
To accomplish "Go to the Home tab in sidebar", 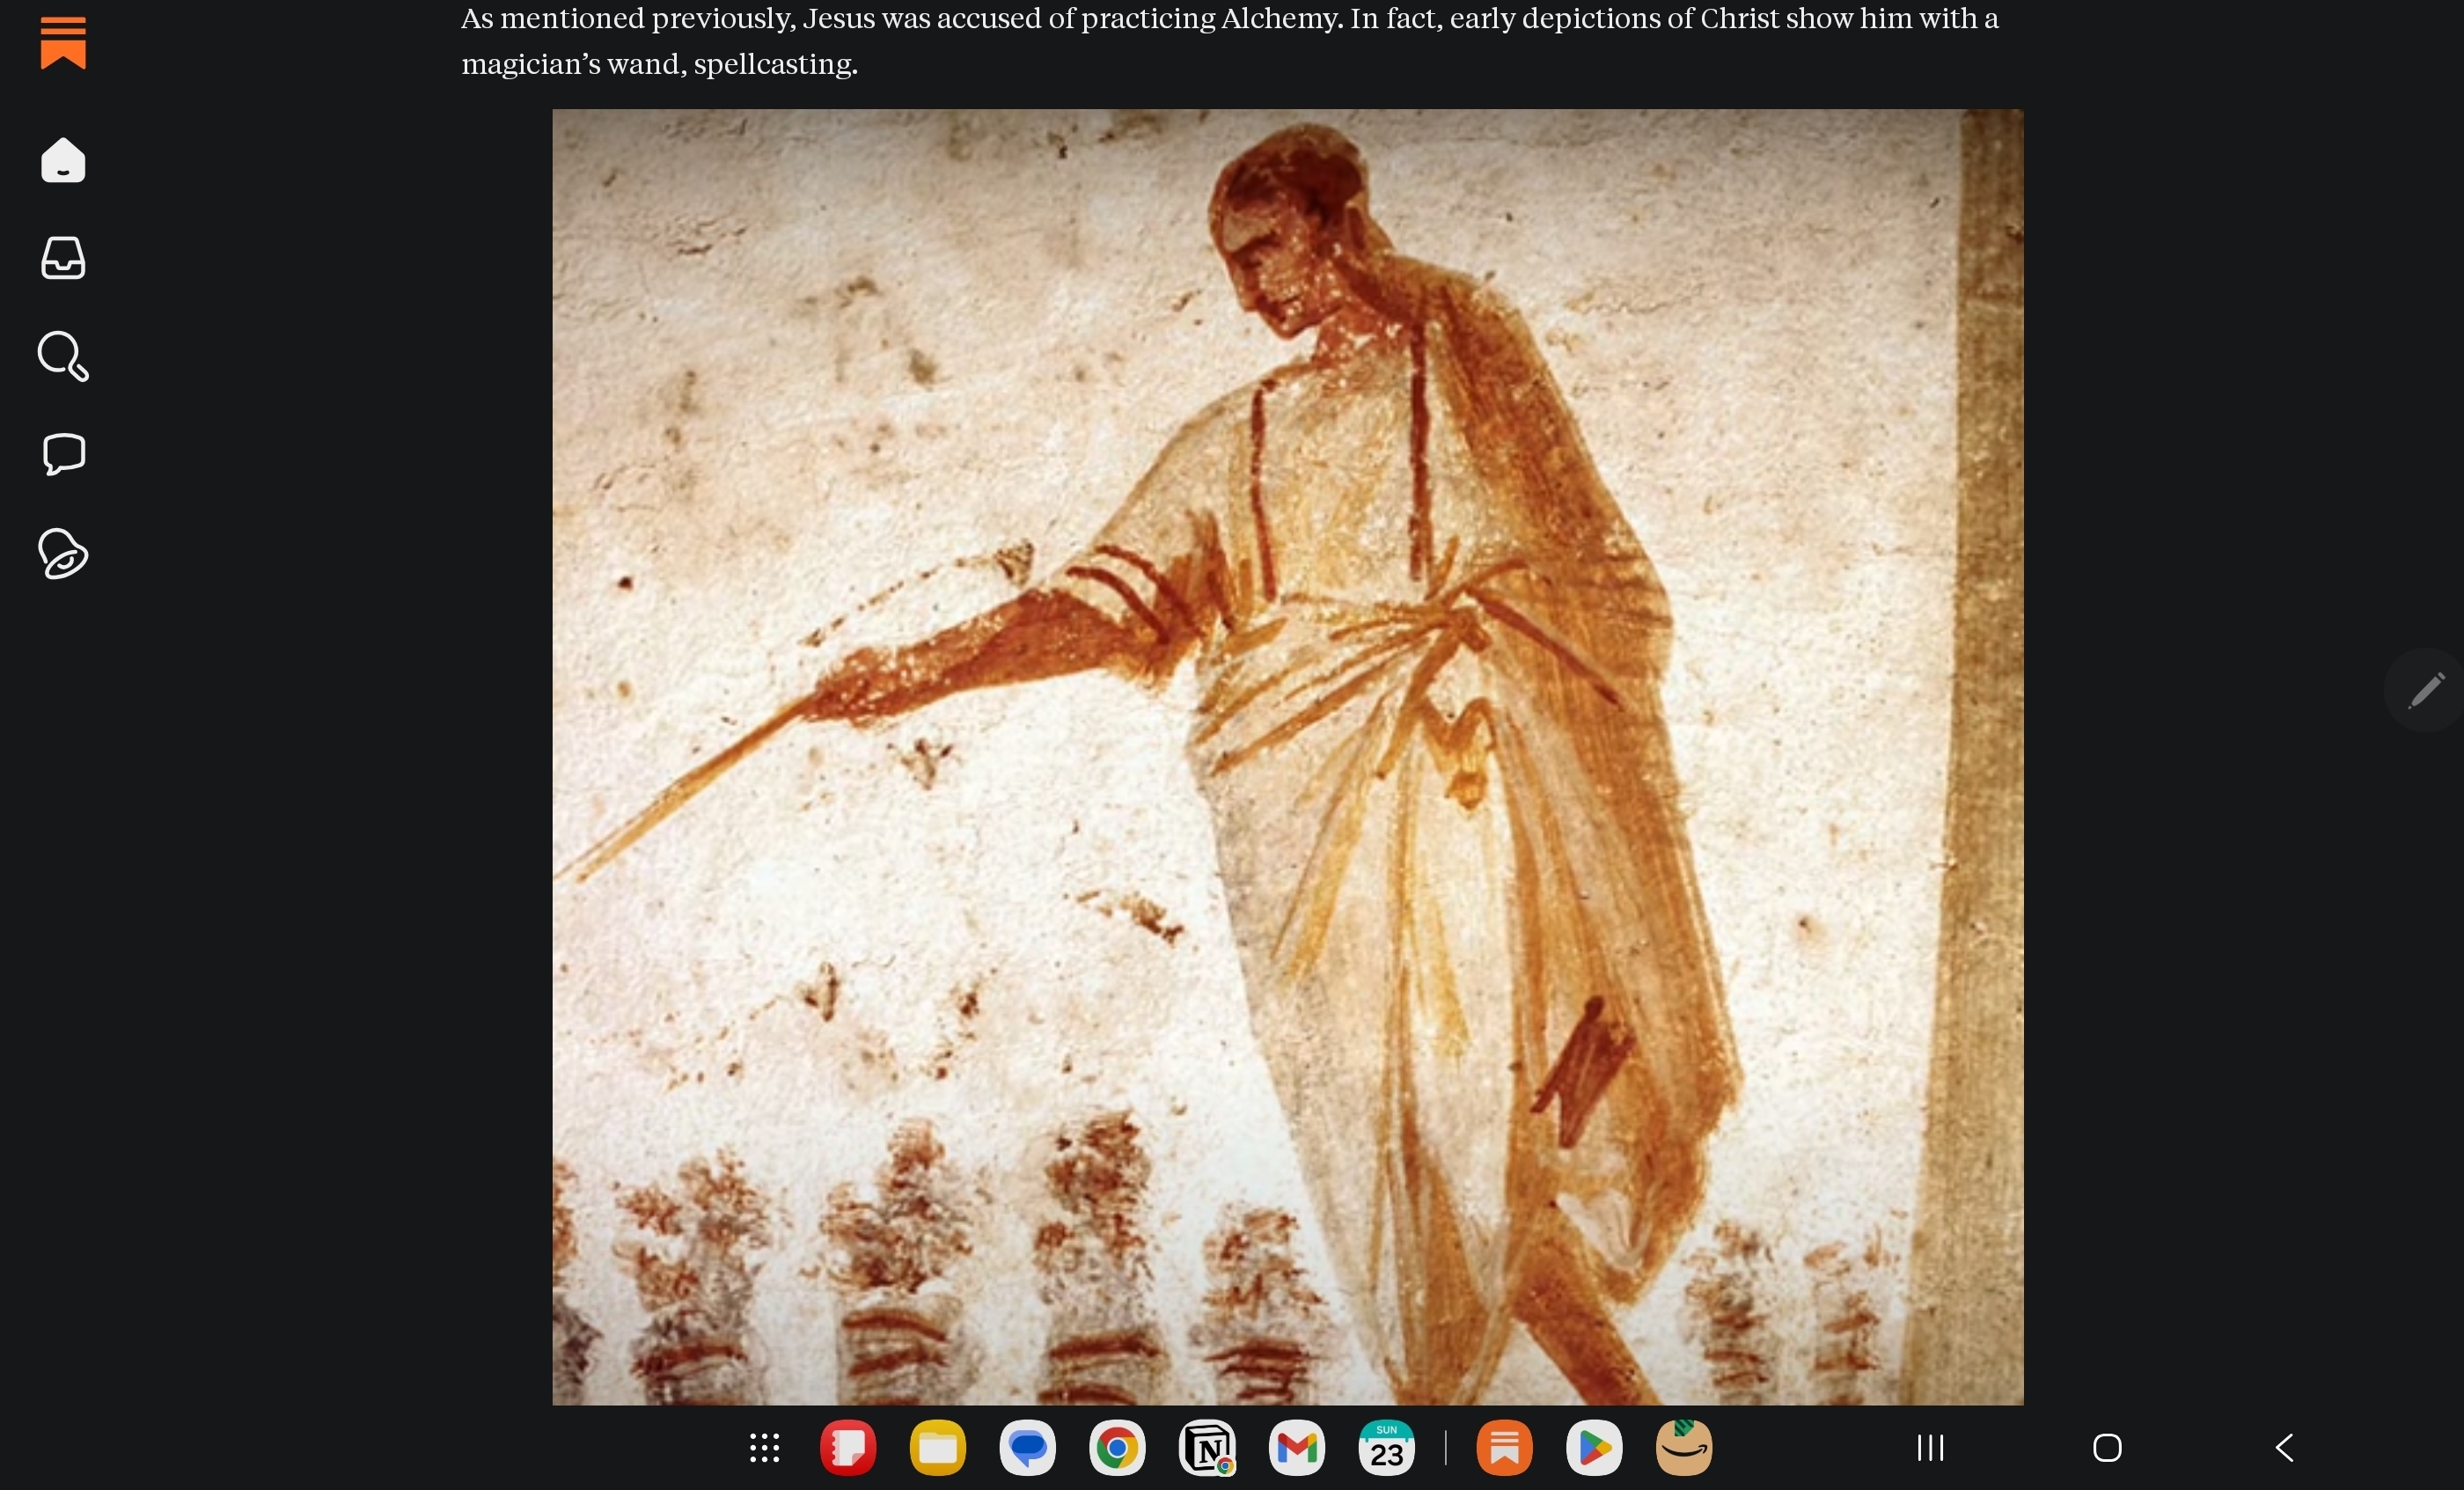I will pyautogui.click(x=63, y=160).
